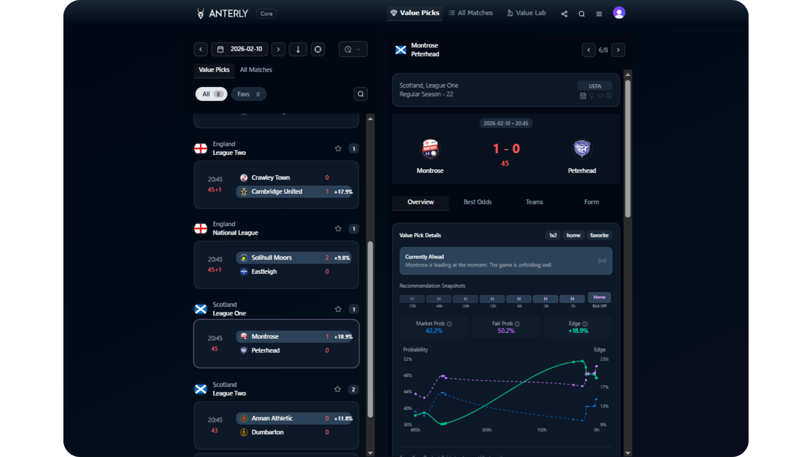Viewport: 812px width, 457px height.
Task: Go to the next match using the 6/8 arrow
Action: coord(618,50)
